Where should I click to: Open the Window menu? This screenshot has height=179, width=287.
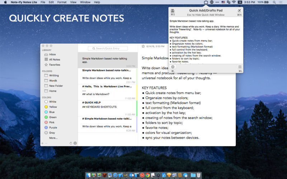tap(85, 2)
